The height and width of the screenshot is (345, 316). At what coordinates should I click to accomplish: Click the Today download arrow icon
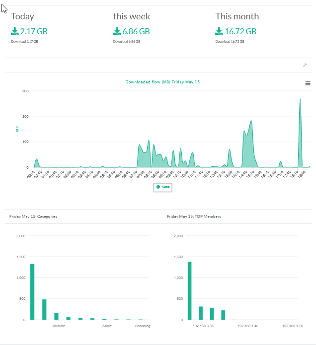click(15, 32)
